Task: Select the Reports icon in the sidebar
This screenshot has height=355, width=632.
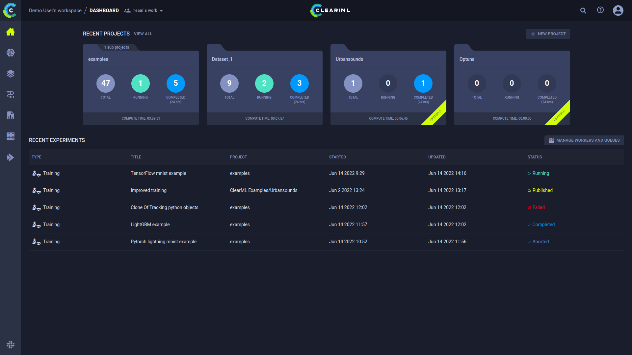Action: pyautogui.click(x=10, y=115)
